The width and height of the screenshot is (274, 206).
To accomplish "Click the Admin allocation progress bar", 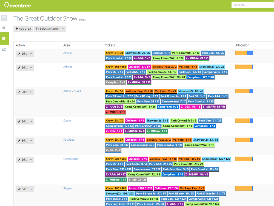I will point(244,66).
